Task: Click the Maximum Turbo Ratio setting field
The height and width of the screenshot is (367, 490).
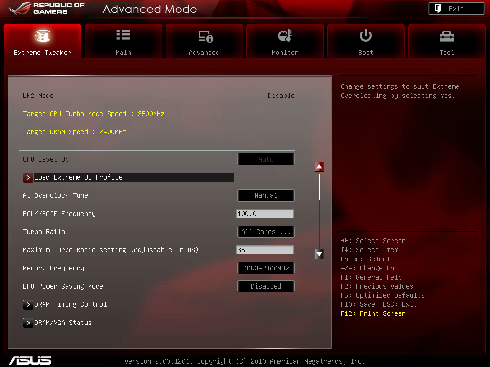Action: (265, 250)
